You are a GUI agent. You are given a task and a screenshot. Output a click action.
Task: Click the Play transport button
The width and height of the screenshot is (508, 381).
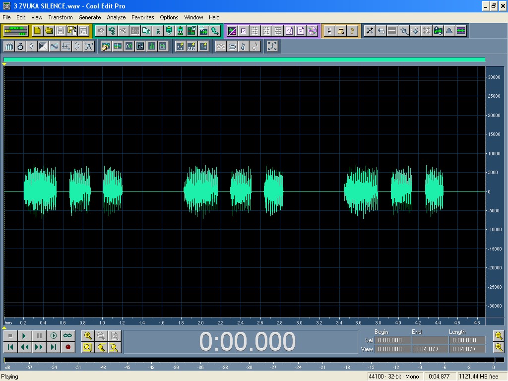[x=24, y=336]
